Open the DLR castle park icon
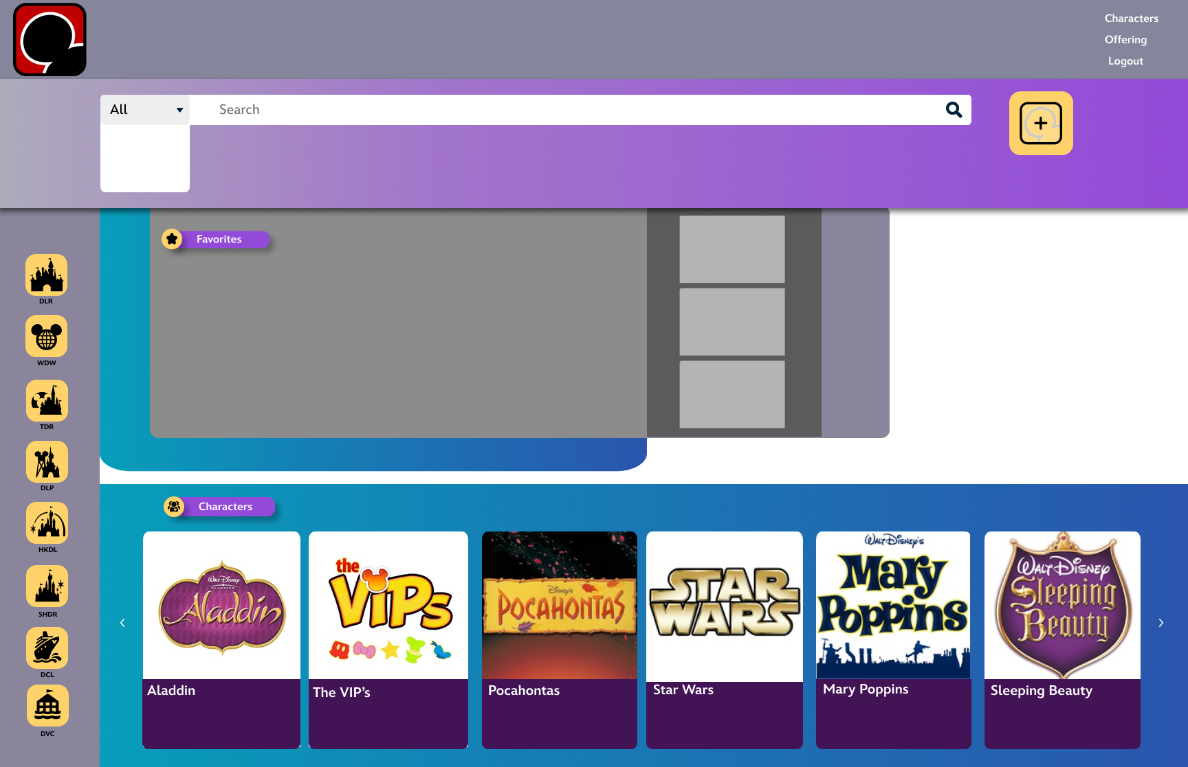This screenshot has height=767, width=1188. (x=47, y=275)
